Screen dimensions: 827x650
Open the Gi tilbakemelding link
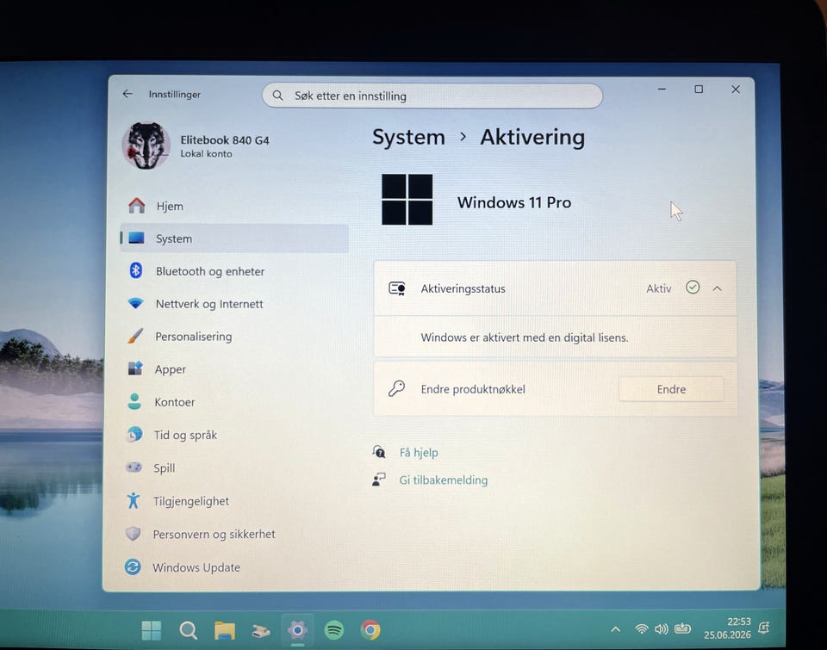pyautogui.click(x=443, y=480)
